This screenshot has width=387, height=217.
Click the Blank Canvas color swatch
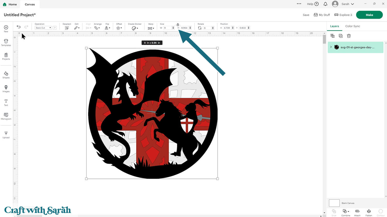[334, 203]
